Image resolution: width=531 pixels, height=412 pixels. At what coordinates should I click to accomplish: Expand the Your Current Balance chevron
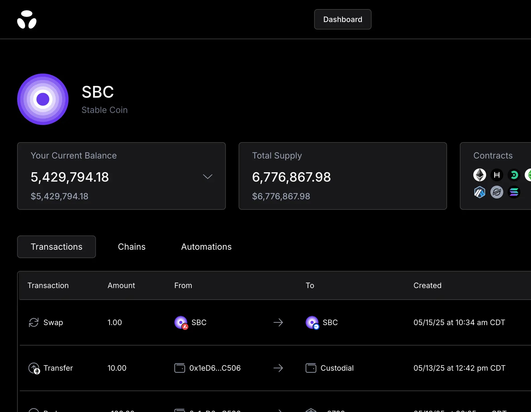click(x=208, y=177)
